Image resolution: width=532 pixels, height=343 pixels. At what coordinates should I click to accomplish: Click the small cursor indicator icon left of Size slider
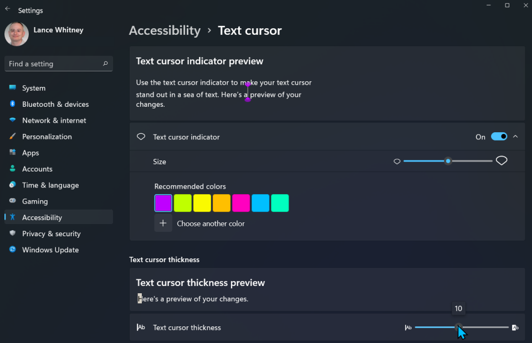tap(397, 161)
